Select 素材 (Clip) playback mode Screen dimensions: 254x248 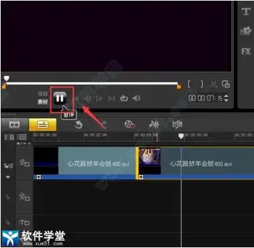[42, 102]
